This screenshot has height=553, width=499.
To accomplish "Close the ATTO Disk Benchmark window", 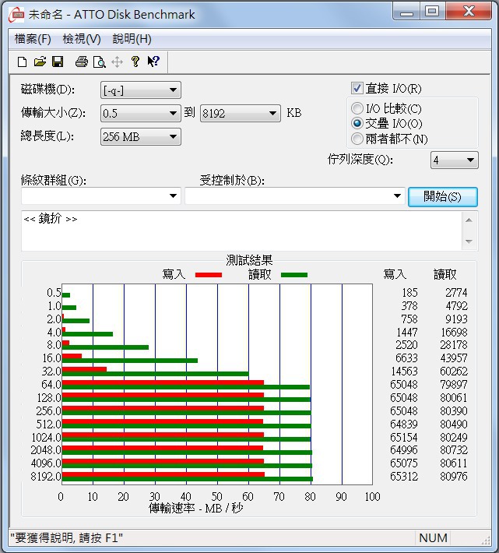I will point(469,12).
